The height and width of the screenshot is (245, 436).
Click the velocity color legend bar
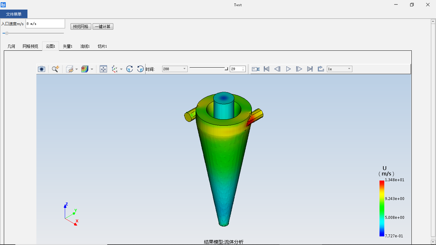pos(382,208)
